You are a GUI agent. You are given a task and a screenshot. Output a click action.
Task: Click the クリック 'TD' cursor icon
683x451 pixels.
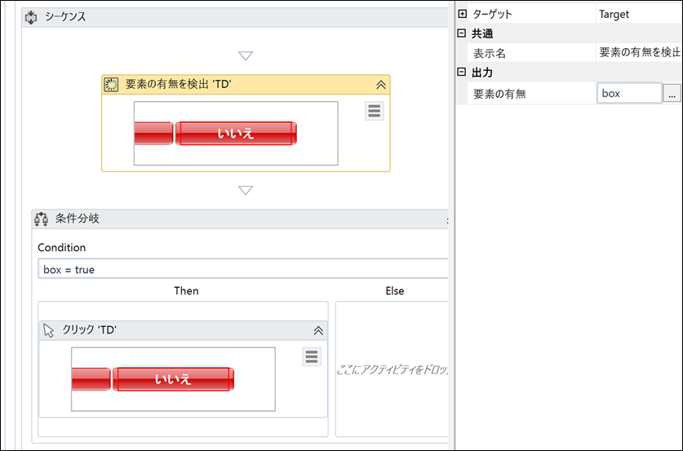pos(48,330)
